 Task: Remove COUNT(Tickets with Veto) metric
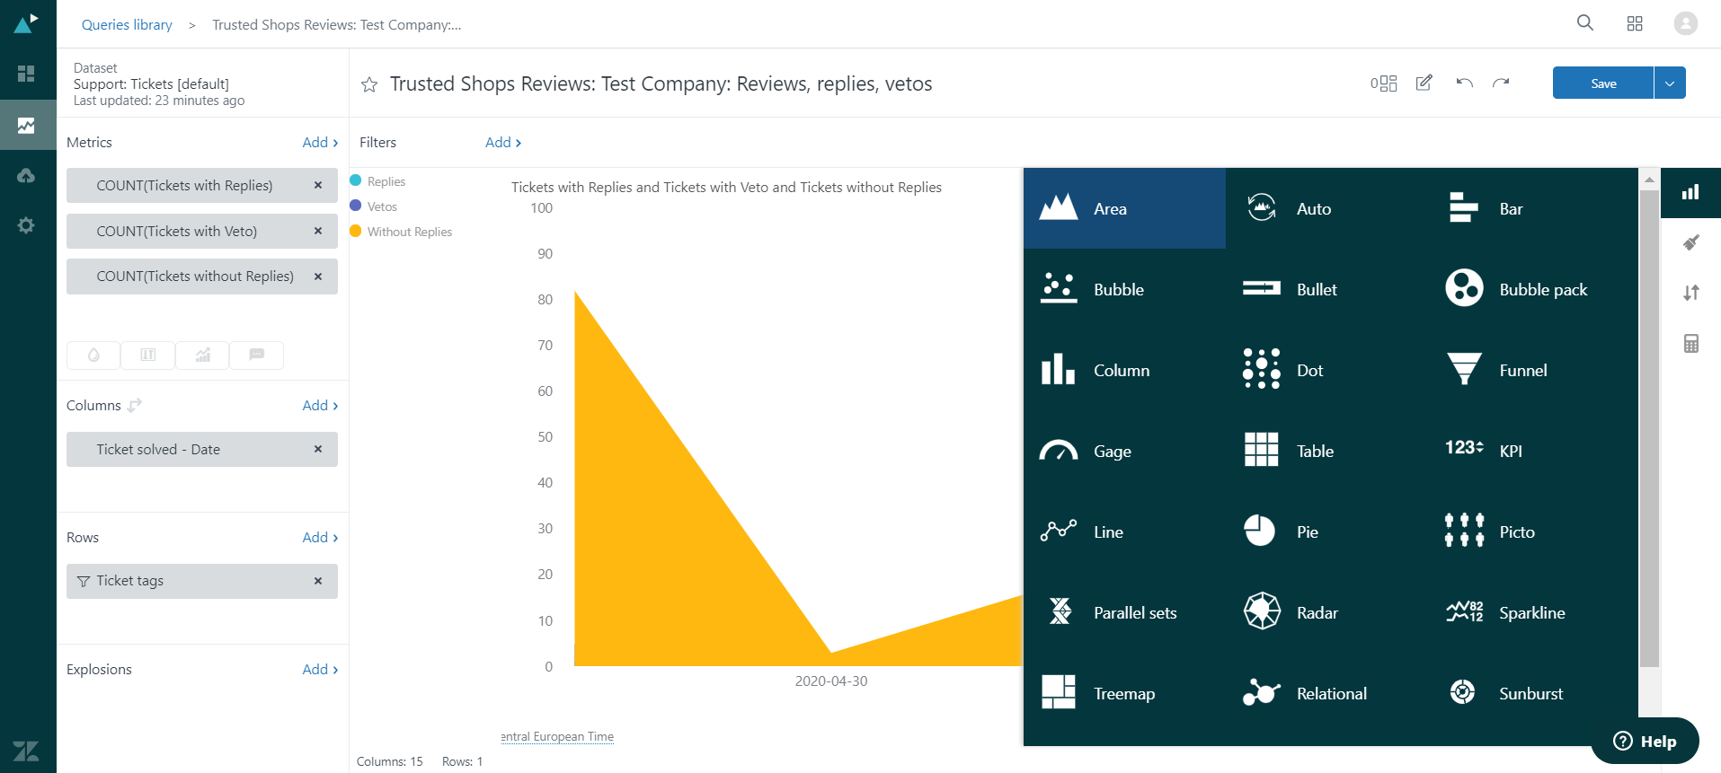tap(318, 231)
